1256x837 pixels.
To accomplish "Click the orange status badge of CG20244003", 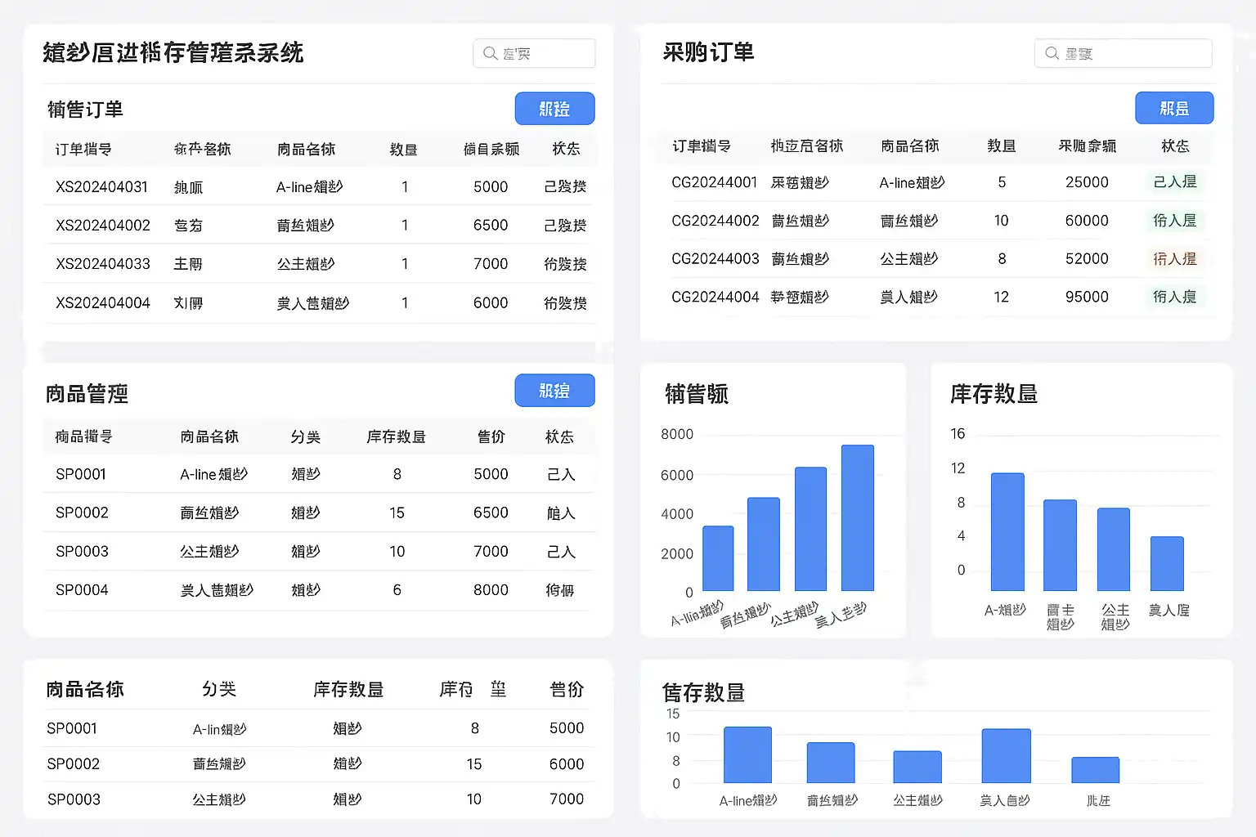I will click(1174, 259).
